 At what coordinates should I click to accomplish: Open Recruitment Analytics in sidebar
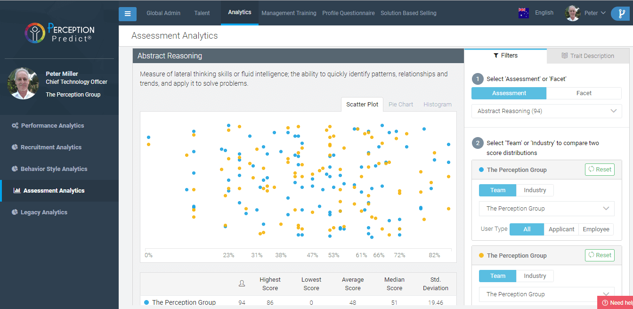click(59, 147)
